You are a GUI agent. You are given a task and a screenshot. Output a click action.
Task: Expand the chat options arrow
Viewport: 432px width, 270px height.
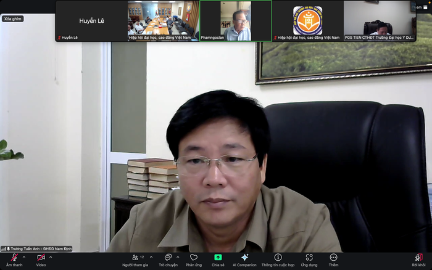tap(178, 257)
